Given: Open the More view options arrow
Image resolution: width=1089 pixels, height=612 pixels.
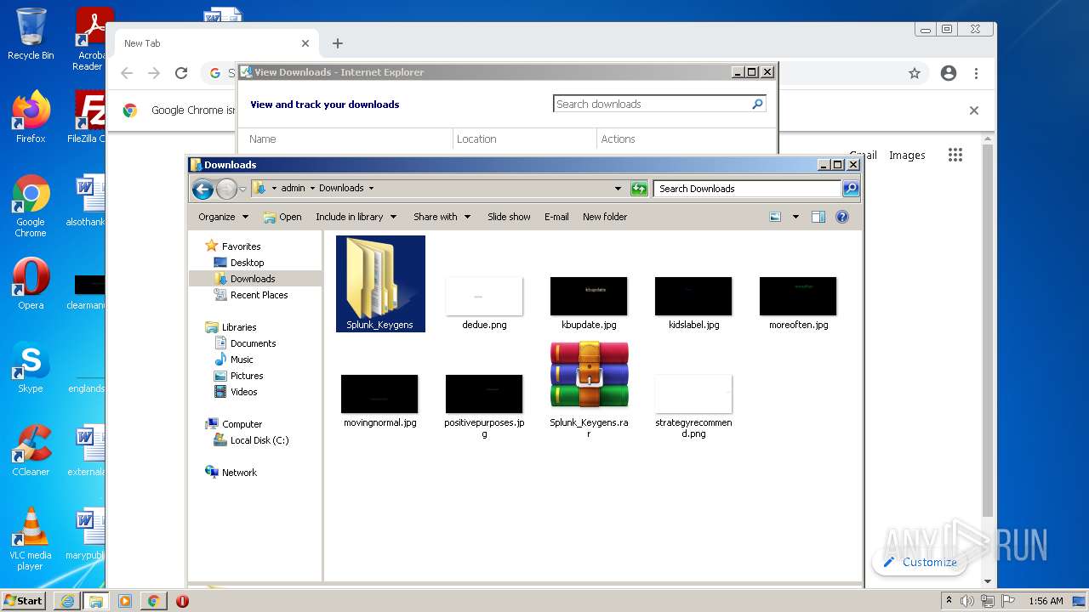Looking at the screenshot, I should pos(795,217).
